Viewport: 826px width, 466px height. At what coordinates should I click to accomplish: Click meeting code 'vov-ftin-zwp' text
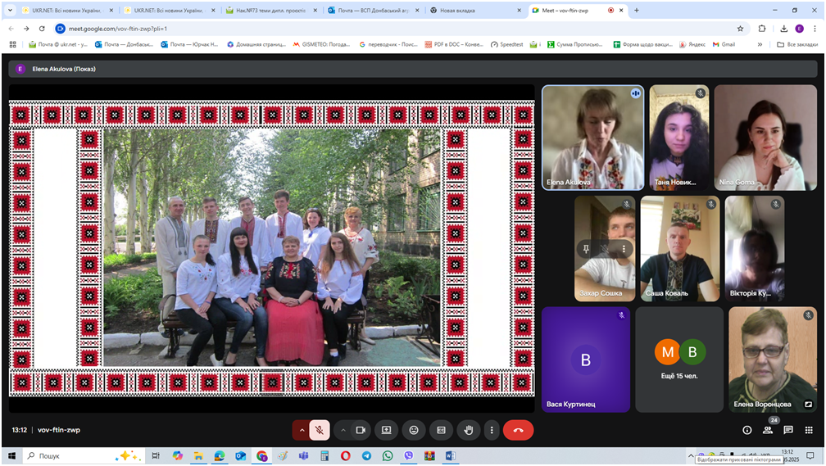59,430
